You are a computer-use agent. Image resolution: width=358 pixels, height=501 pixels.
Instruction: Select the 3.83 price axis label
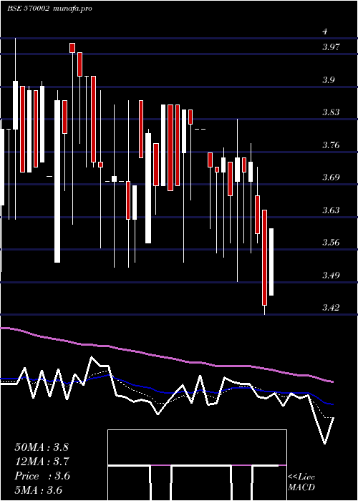point(331,112)
